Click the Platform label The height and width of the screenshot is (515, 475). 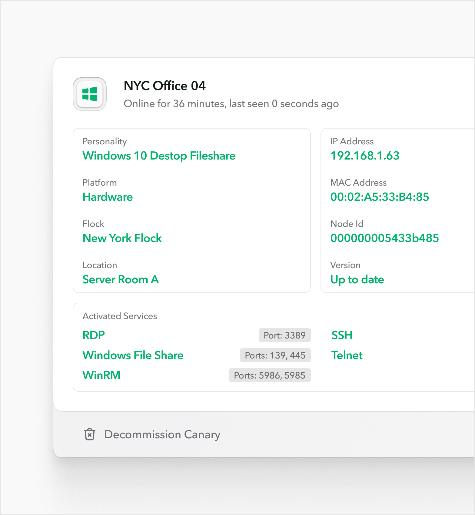pyautogui.click(x=100, y=183)
